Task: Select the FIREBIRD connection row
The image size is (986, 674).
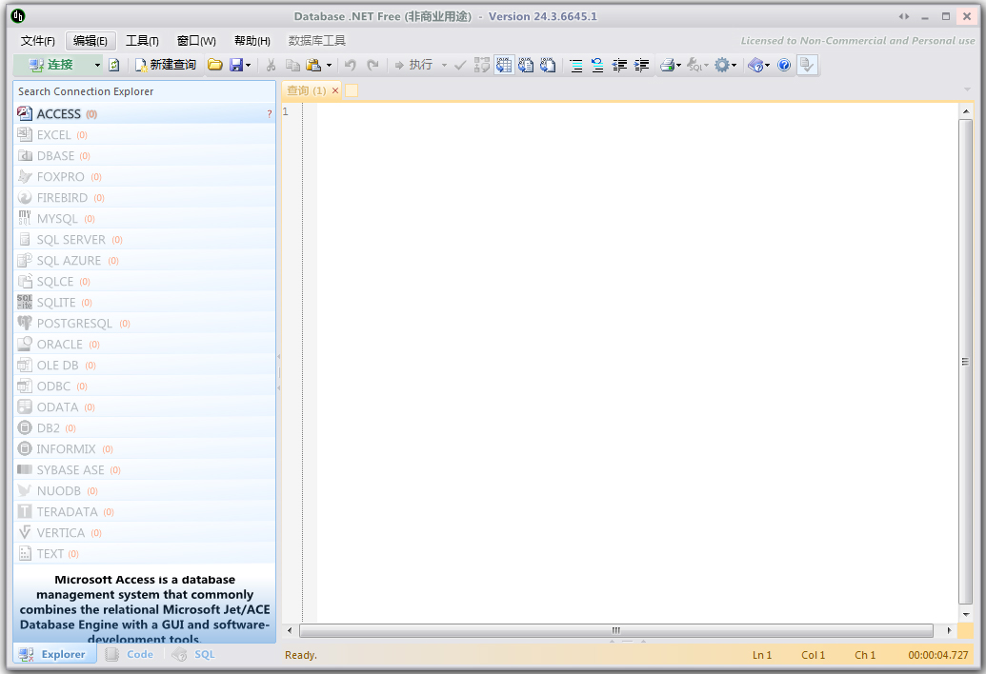Action: click(145, 198)
